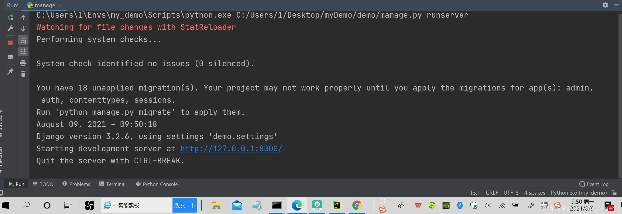
Task: Click the battery power icon
Action: pyautogui.click(x=516, y=206)
